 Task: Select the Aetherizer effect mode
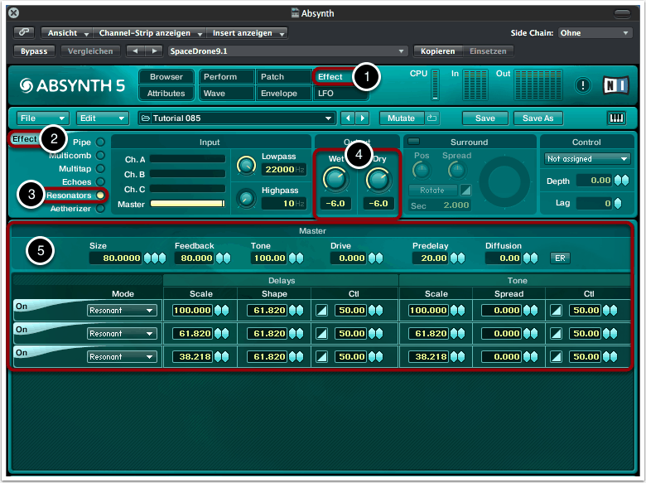click(100, 208)
